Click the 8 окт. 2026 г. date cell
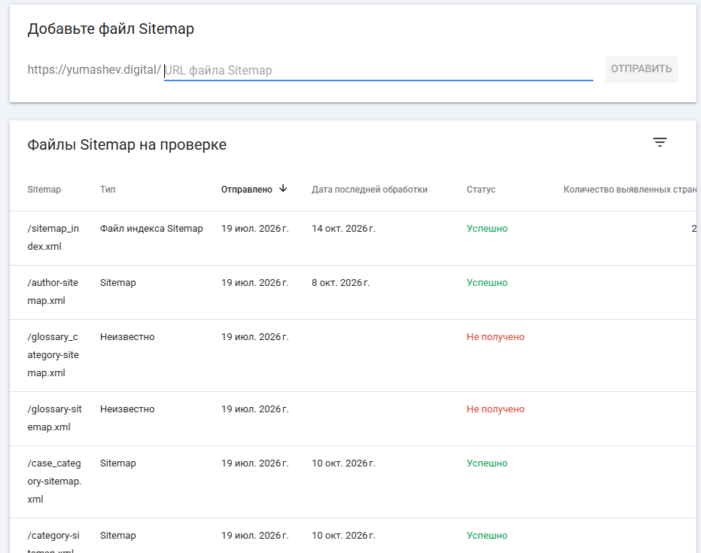 click(340, 282)
